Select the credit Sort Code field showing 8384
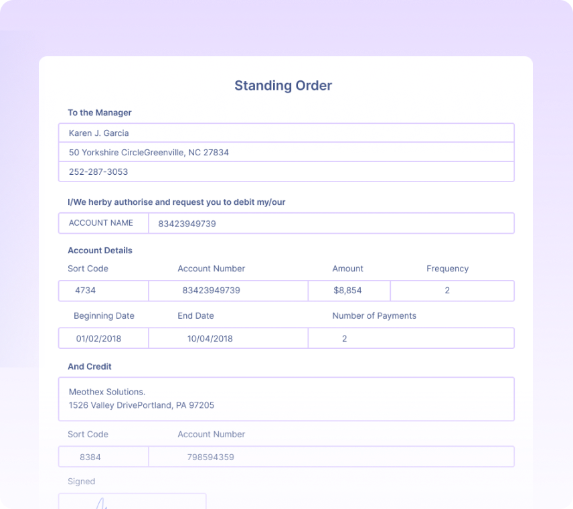Image resolution: width=573 pixels, height=509 pixels. 102,456
